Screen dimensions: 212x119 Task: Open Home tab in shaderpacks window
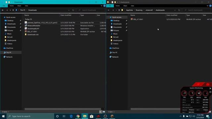[x=118, y=6]
